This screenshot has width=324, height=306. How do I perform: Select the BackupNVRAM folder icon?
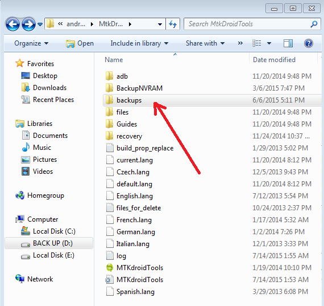(x=109, y=88)
